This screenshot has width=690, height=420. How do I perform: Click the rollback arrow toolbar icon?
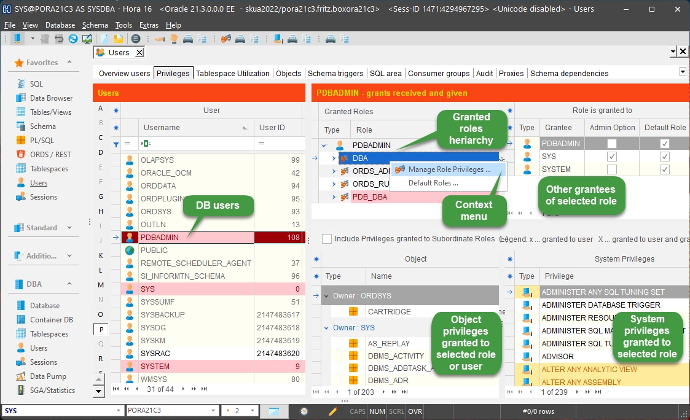(58, 39)
